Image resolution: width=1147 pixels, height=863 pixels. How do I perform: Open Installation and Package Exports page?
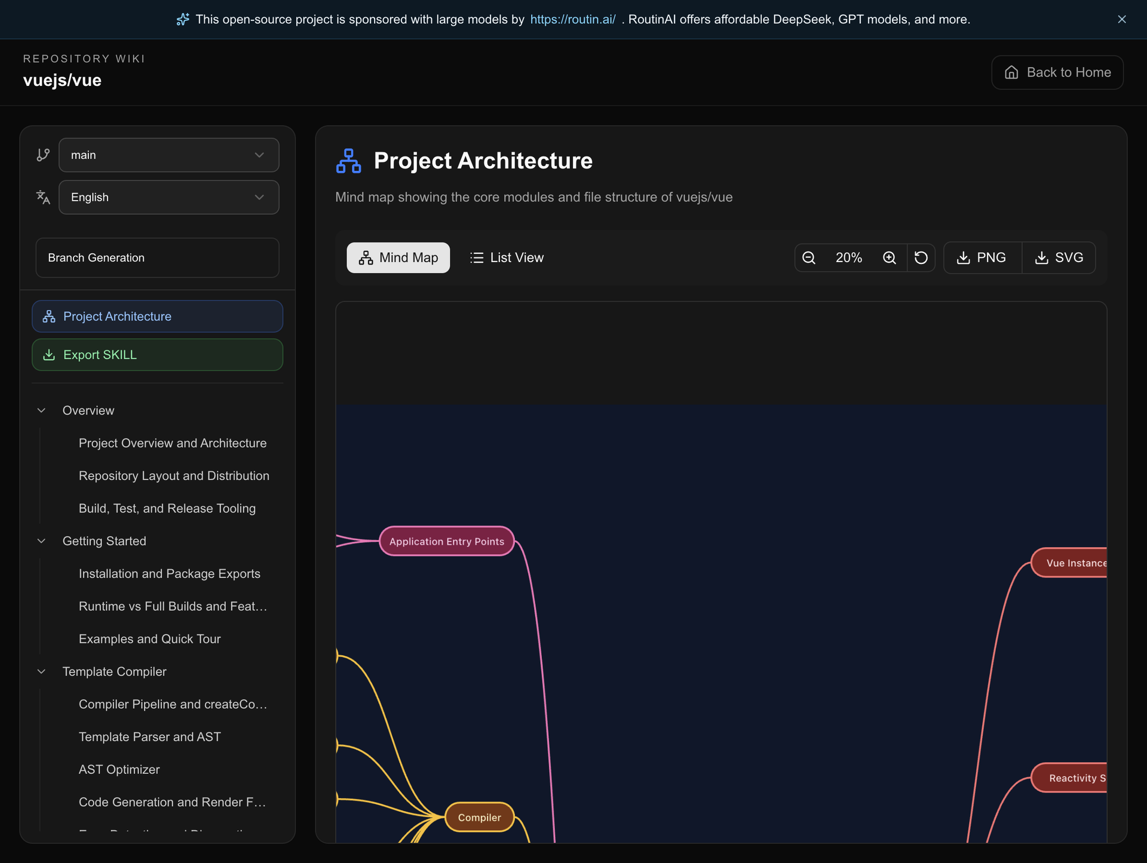click(x=170, y=573)
